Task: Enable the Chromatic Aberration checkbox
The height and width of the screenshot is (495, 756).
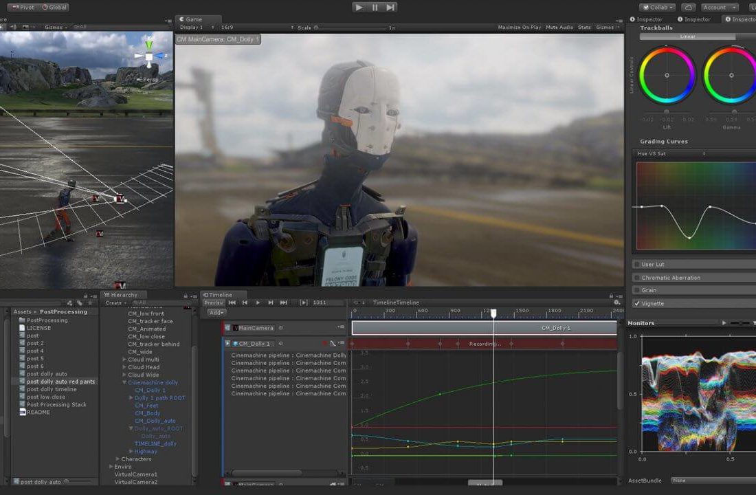Action: [x=637, y=278]
